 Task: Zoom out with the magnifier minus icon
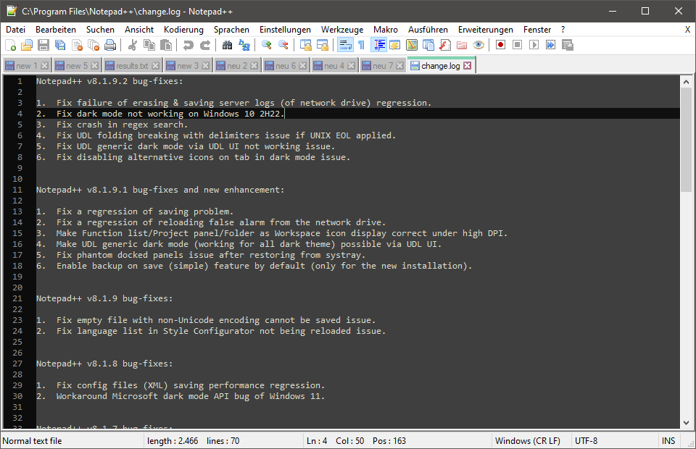[x=283, y=45]
